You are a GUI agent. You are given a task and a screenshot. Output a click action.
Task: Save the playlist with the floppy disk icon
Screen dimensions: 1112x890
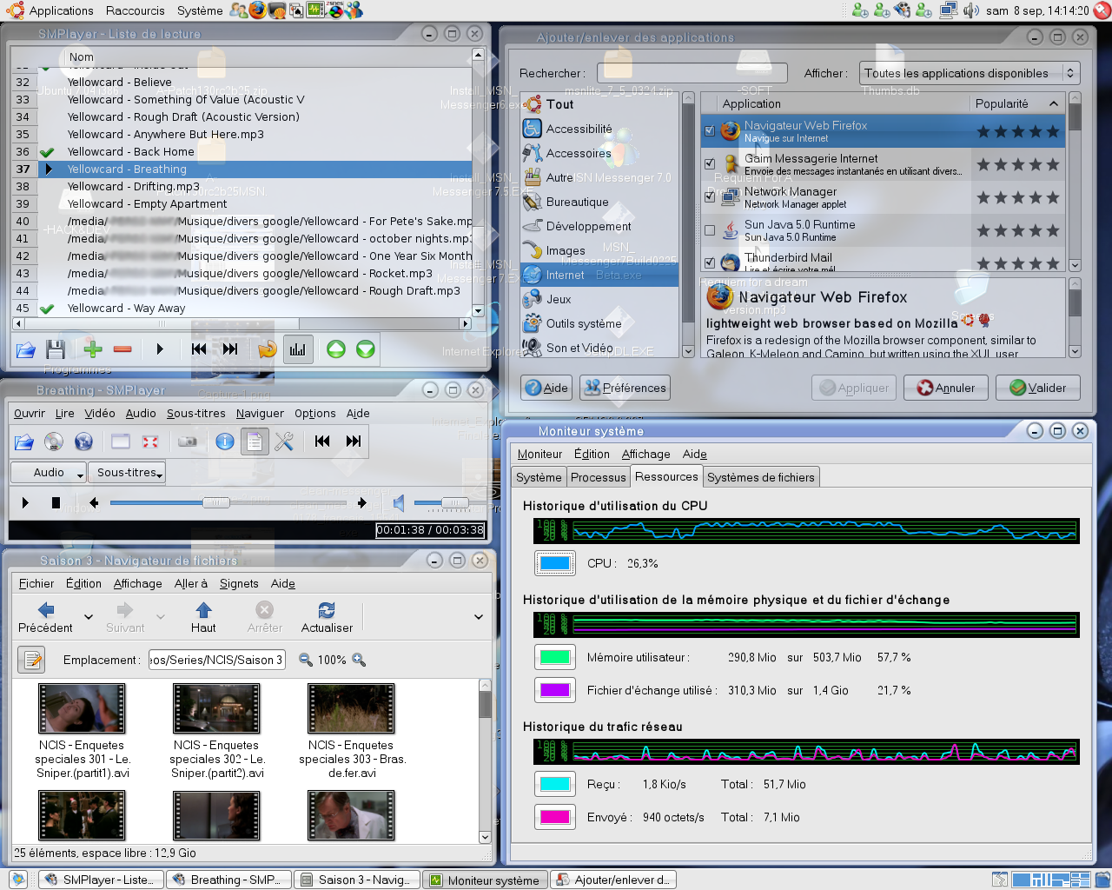click(56, 349)
